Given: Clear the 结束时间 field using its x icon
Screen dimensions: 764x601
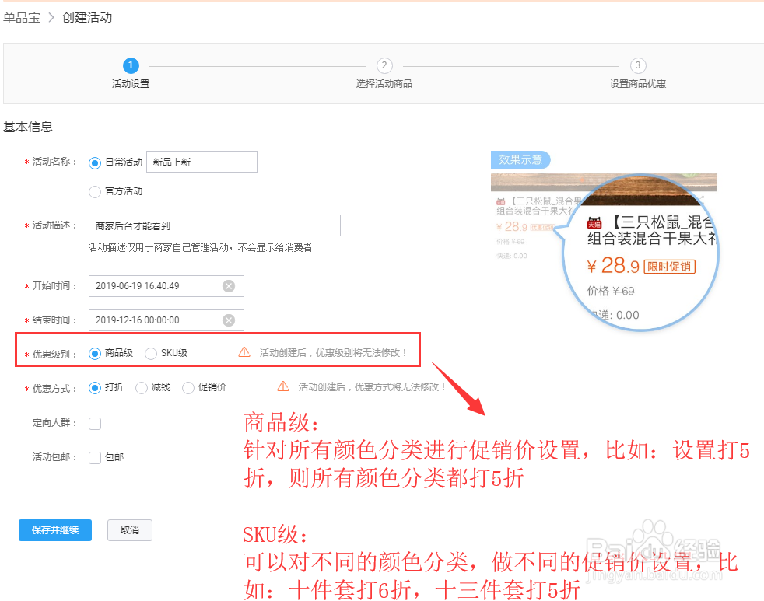Looking at the screenshot, I should point(229,320).
